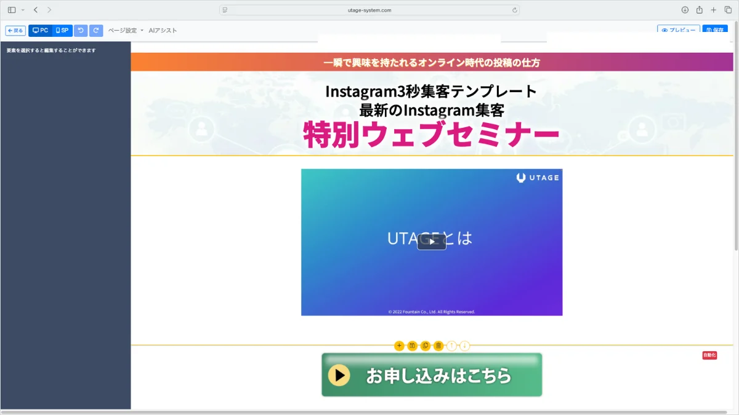Viewport: 739px width, 415px height.
Task: Open the Safari sidebar dropdown chevron
Action: point(23,10)
